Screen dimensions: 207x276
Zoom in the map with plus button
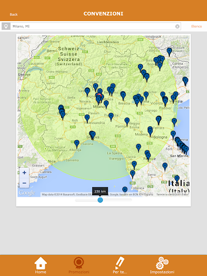tap(24, 172)
